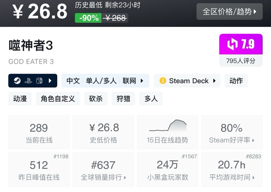Click the GOD EATER 3 subtitle
Viewport: 271px width, 192px height.
[31, 62]
